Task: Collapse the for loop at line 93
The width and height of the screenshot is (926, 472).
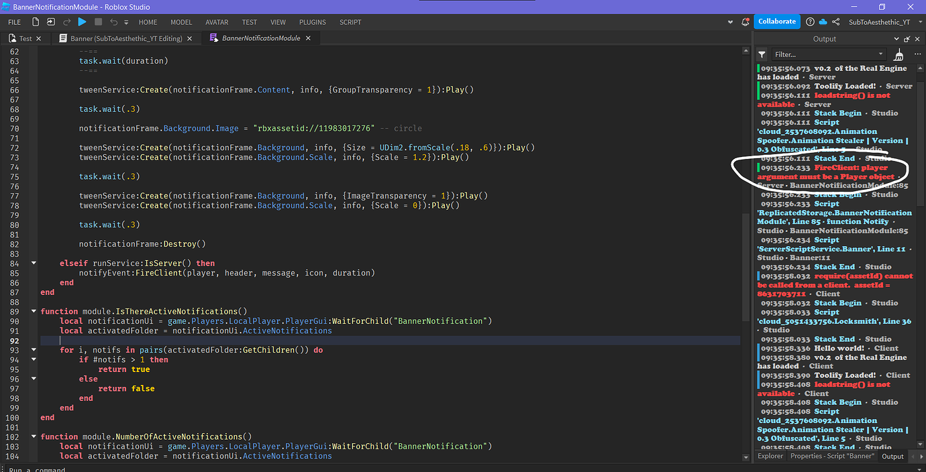Action: pos(34,350)
